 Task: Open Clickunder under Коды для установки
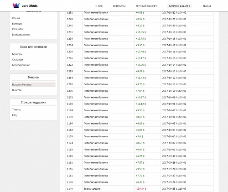(x=18, y=60)
